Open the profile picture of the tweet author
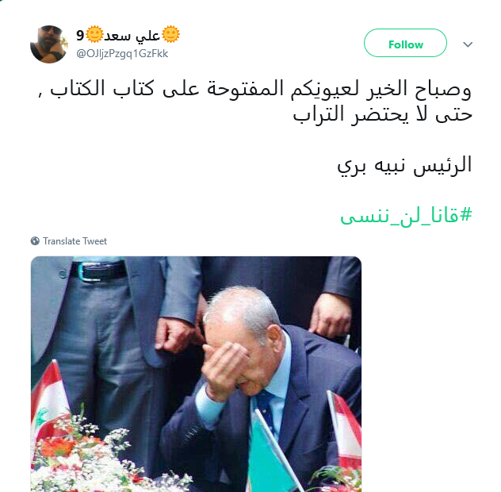The height and width of the screenshot is (492, 501). (49, 44)
